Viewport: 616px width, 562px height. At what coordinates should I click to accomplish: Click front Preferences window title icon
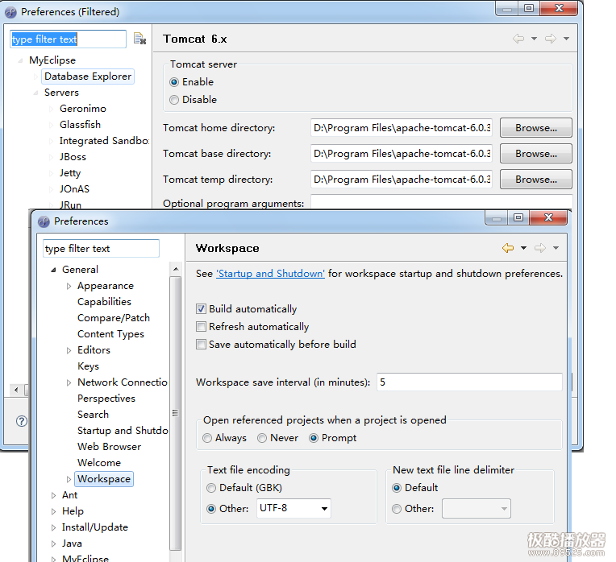tap(44, 221)
